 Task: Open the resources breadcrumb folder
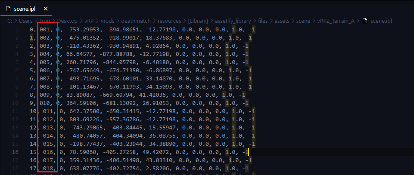169,21
